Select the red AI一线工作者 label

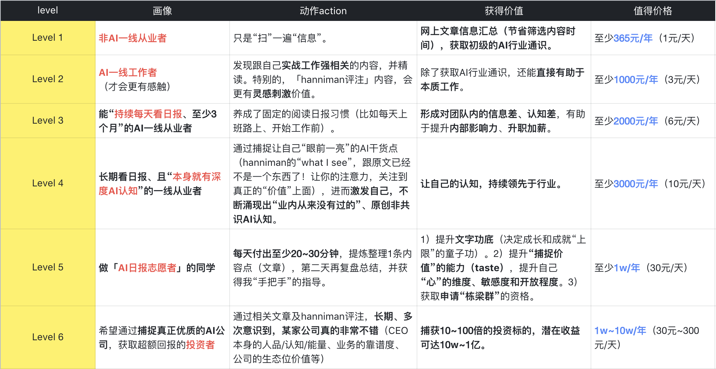coord(128,72)
